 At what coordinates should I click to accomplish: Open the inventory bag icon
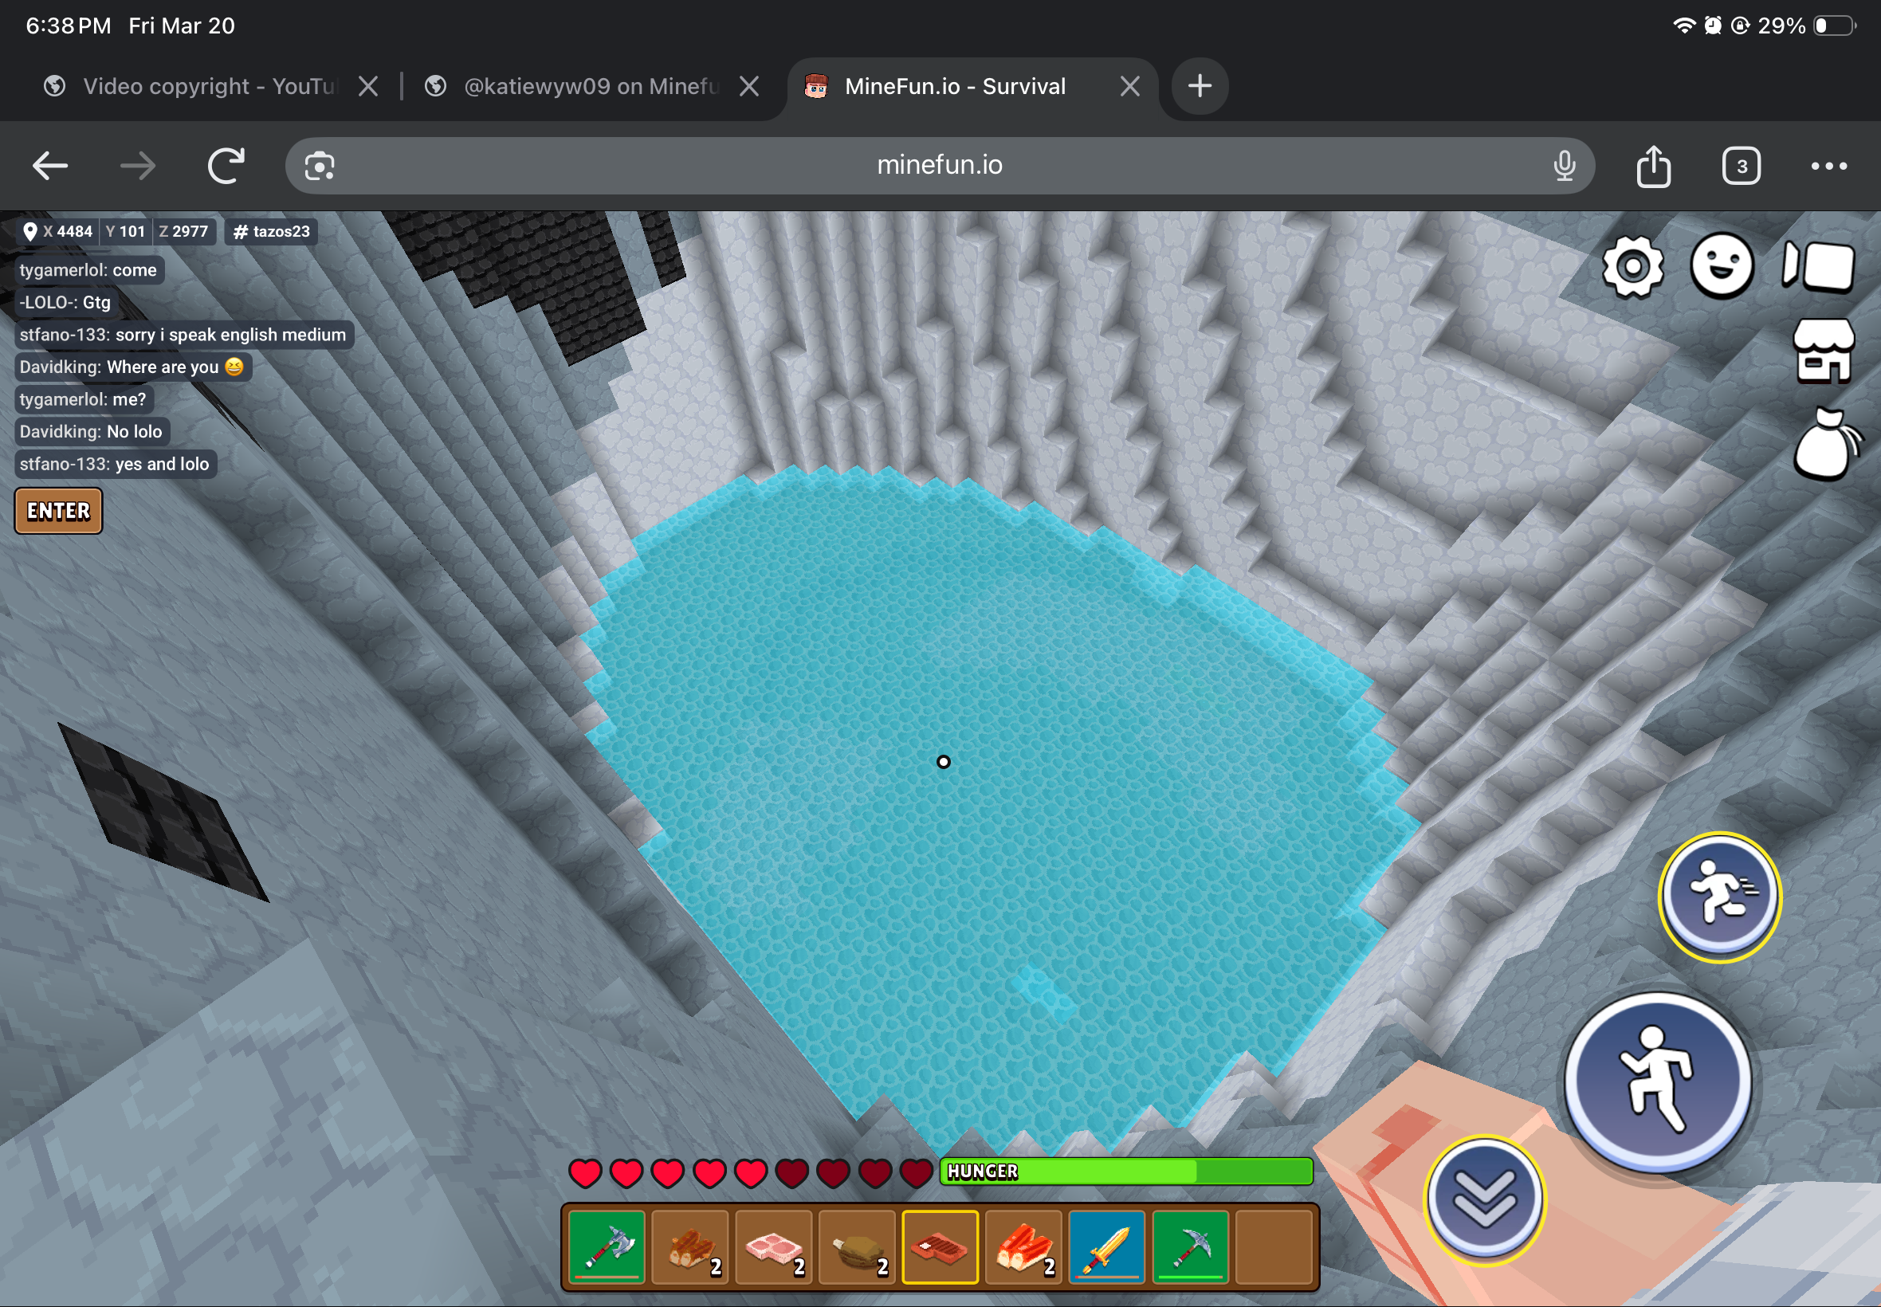click(x=1824, y=445)
